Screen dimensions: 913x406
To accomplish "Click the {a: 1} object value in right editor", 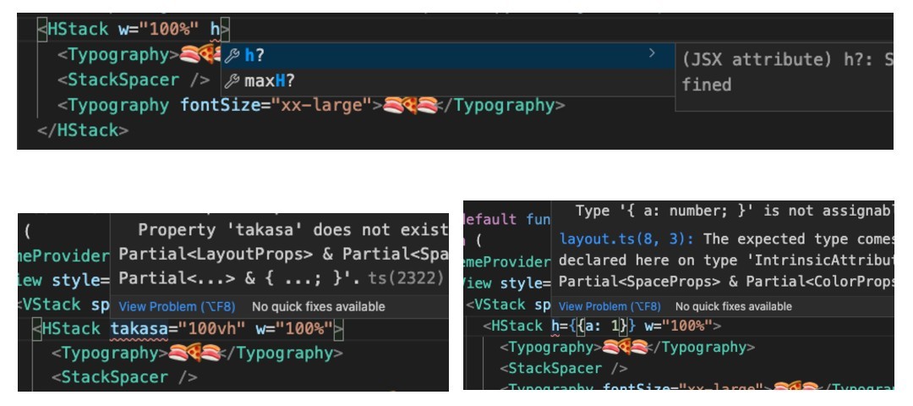I will (602, 326).
